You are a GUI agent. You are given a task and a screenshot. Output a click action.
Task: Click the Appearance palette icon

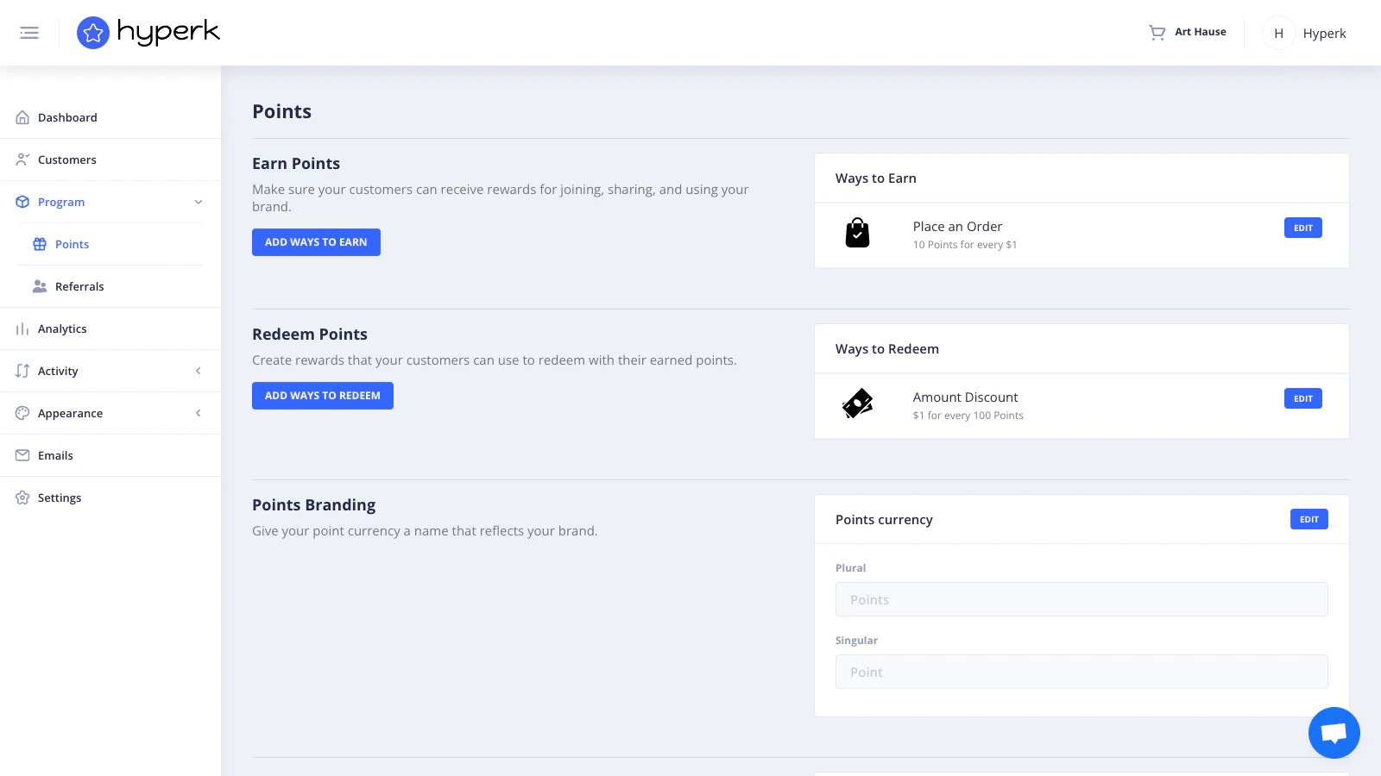tap(22, 413)
